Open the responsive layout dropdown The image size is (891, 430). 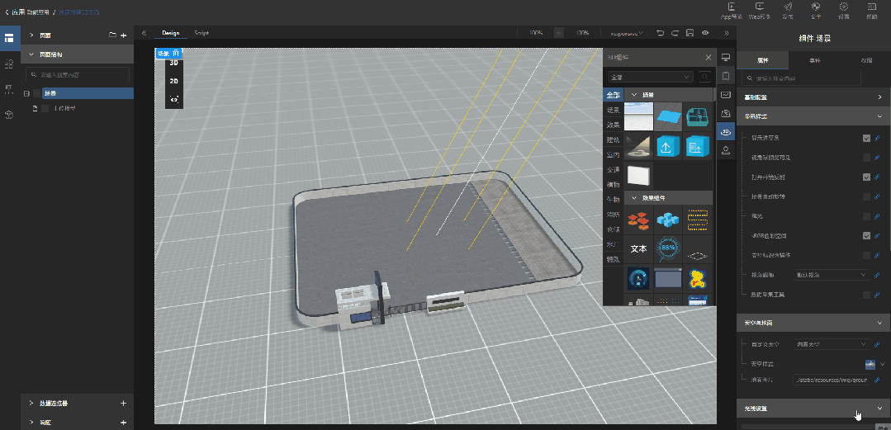(x=627, y=33)
